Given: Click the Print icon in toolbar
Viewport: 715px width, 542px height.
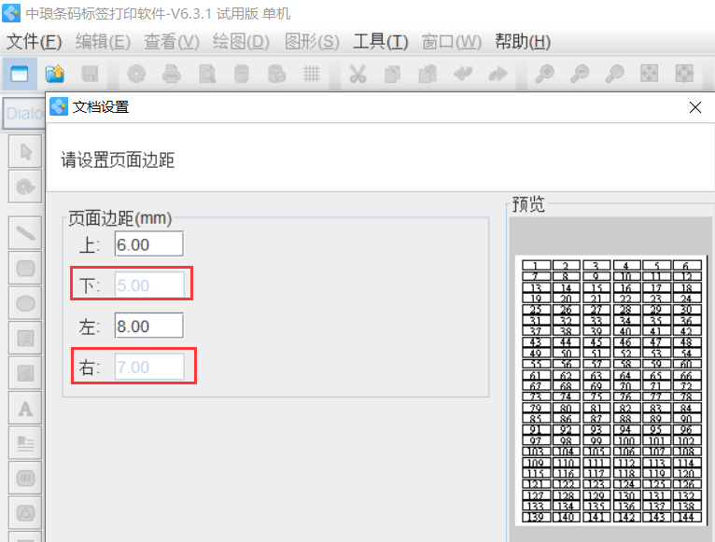Looking at the screenshot, I should pyautogui.click(x=172, y=74).
